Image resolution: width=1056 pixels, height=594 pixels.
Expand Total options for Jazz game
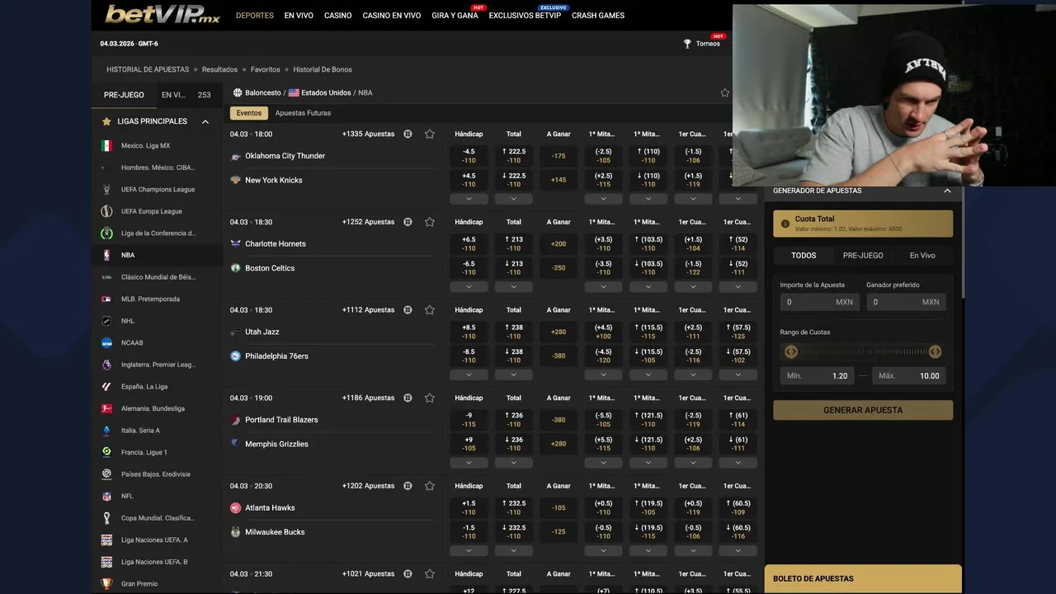(514, 375)
